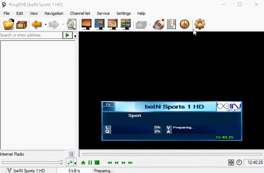Viewport: 264px width, 173px height.
Task: Click clock icon beside the time display
Action: point(239,163)
